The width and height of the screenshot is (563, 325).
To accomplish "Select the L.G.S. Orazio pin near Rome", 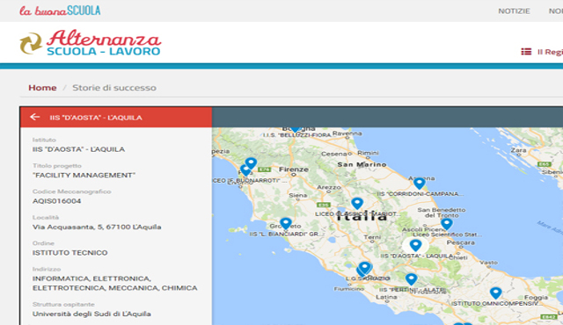I will (364, 268).
